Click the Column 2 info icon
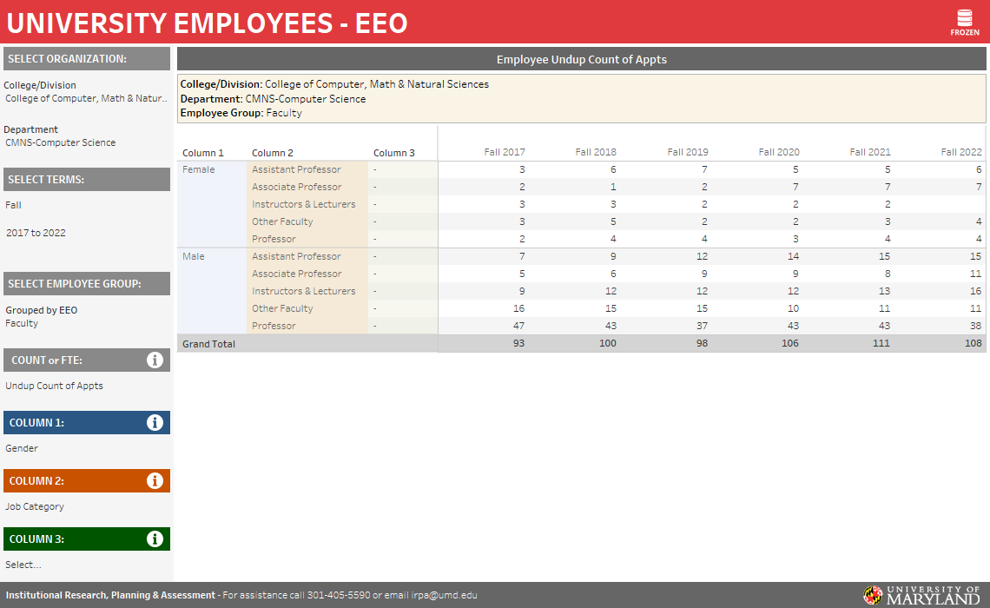 coord(155,481)
